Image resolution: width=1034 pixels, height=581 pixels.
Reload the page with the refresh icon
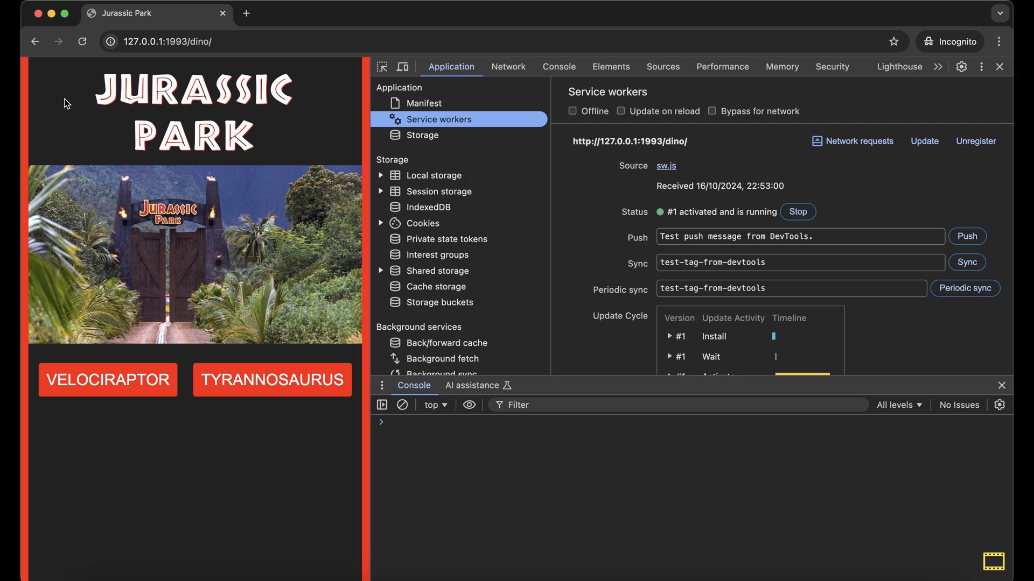(x=82, y=41)
